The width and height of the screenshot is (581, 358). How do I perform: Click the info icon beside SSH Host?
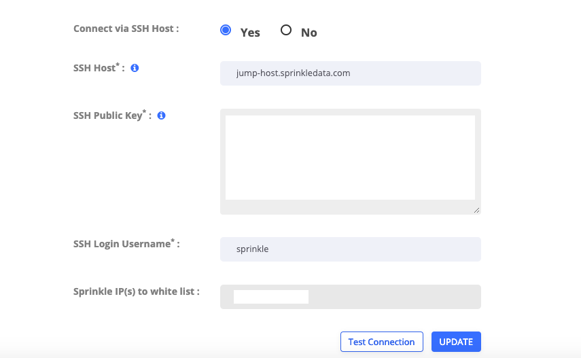pos(135,68)
